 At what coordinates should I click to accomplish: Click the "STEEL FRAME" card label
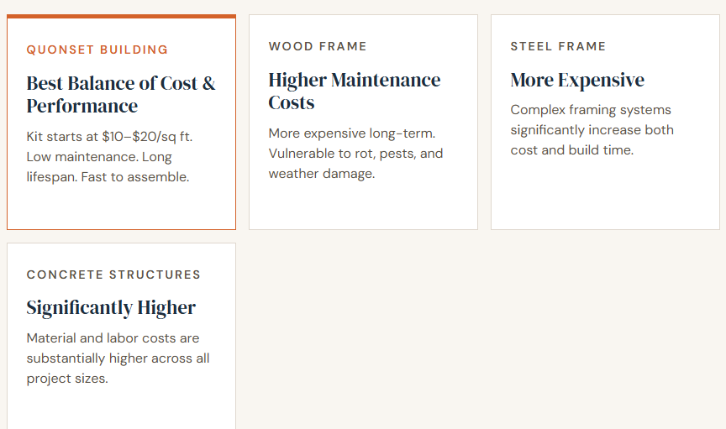[558, 46]
